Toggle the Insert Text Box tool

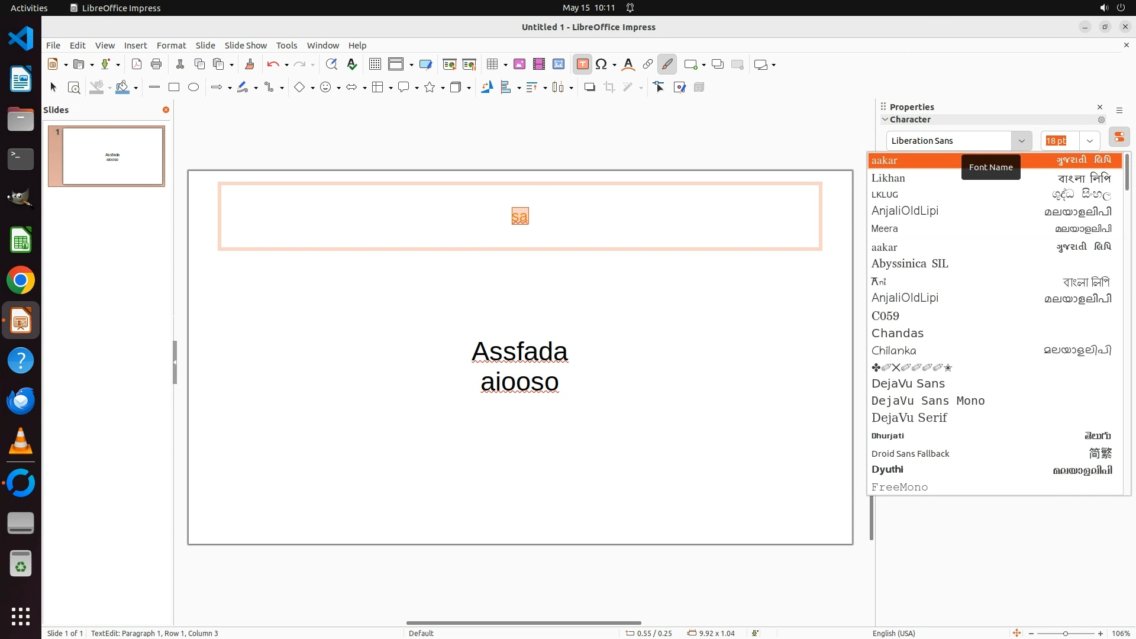582,64
